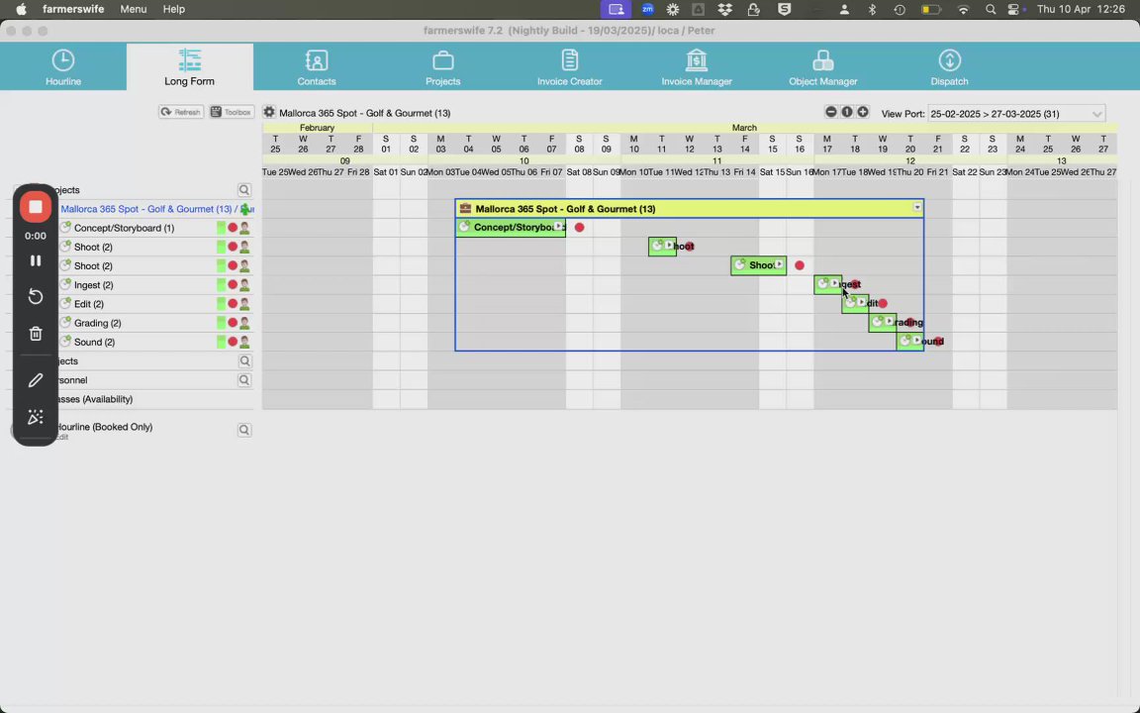
Task: Reset timeline zoom with the middle circle button
Action: coord(847,112)
